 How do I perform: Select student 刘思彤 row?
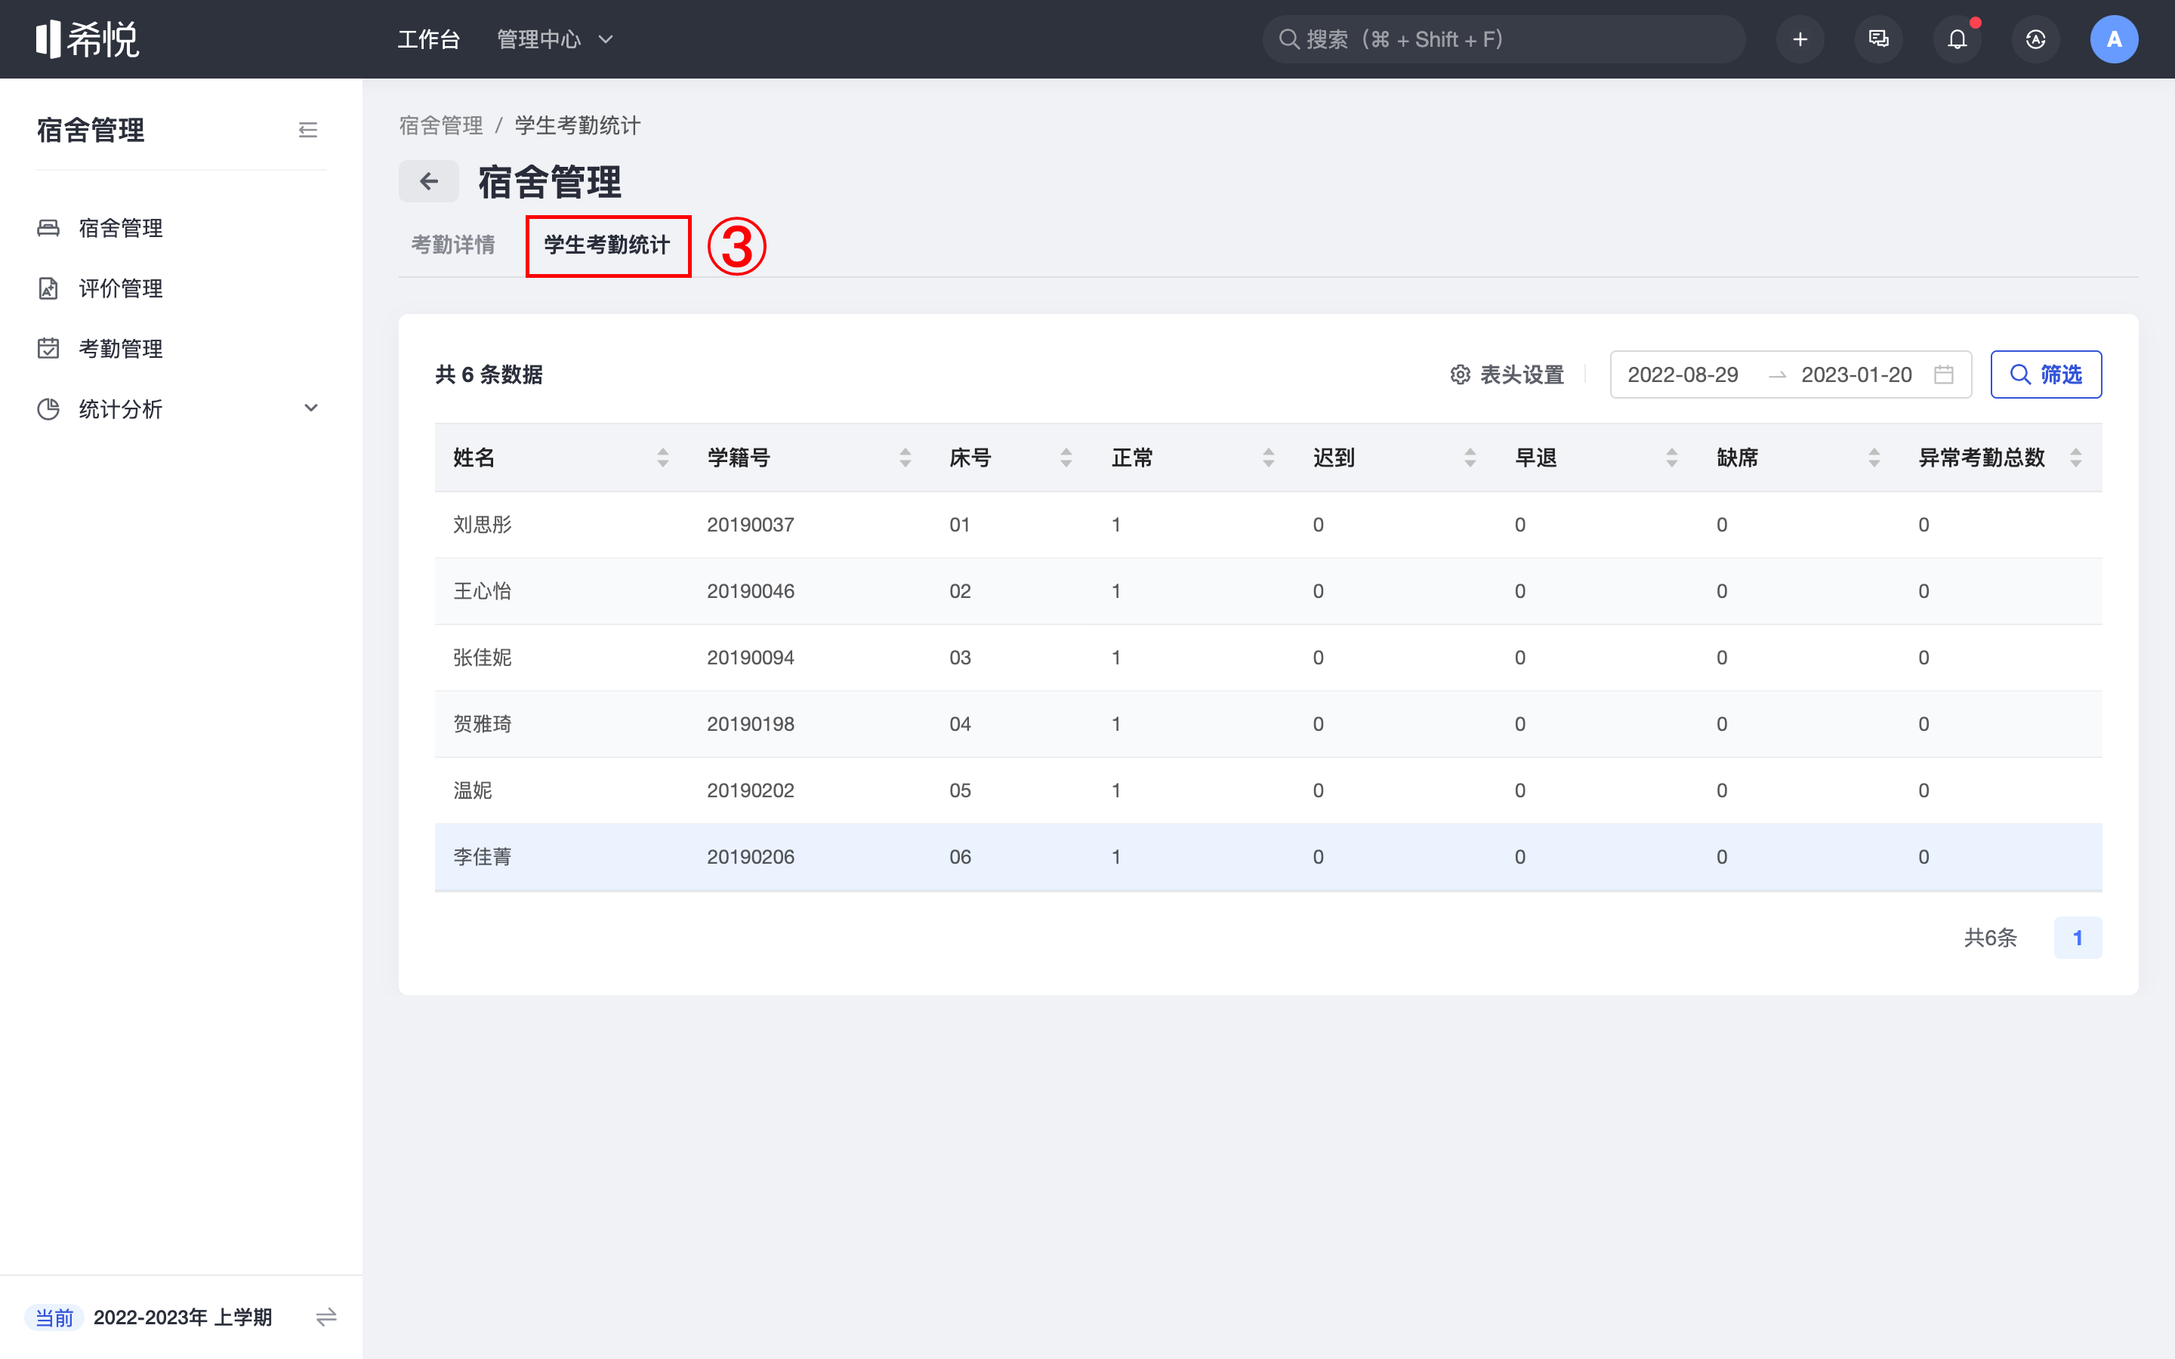1267,524
